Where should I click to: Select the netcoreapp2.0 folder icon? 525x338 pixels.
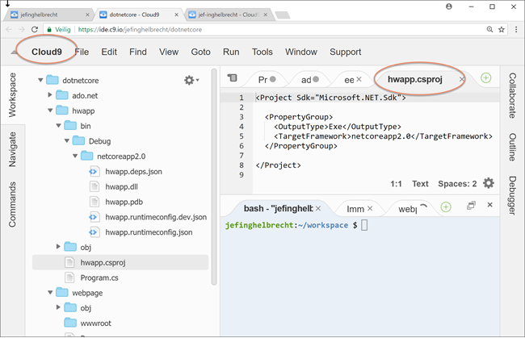coord(86,156)
